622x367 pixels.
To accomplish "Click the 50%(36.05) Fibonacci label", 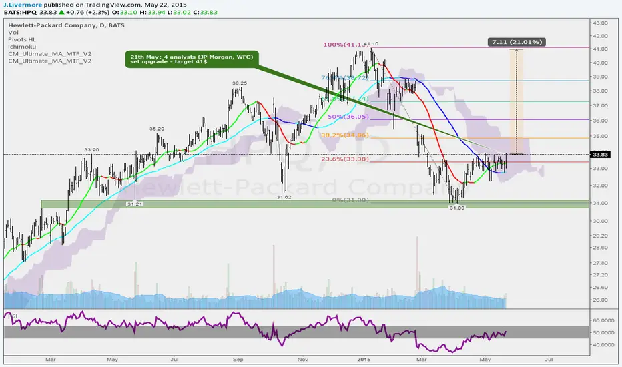I will [x=348, y=117].
